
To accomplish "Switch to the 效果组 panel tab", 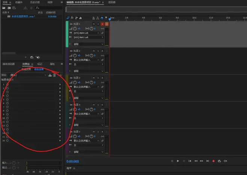I will [x=26, y=64].
